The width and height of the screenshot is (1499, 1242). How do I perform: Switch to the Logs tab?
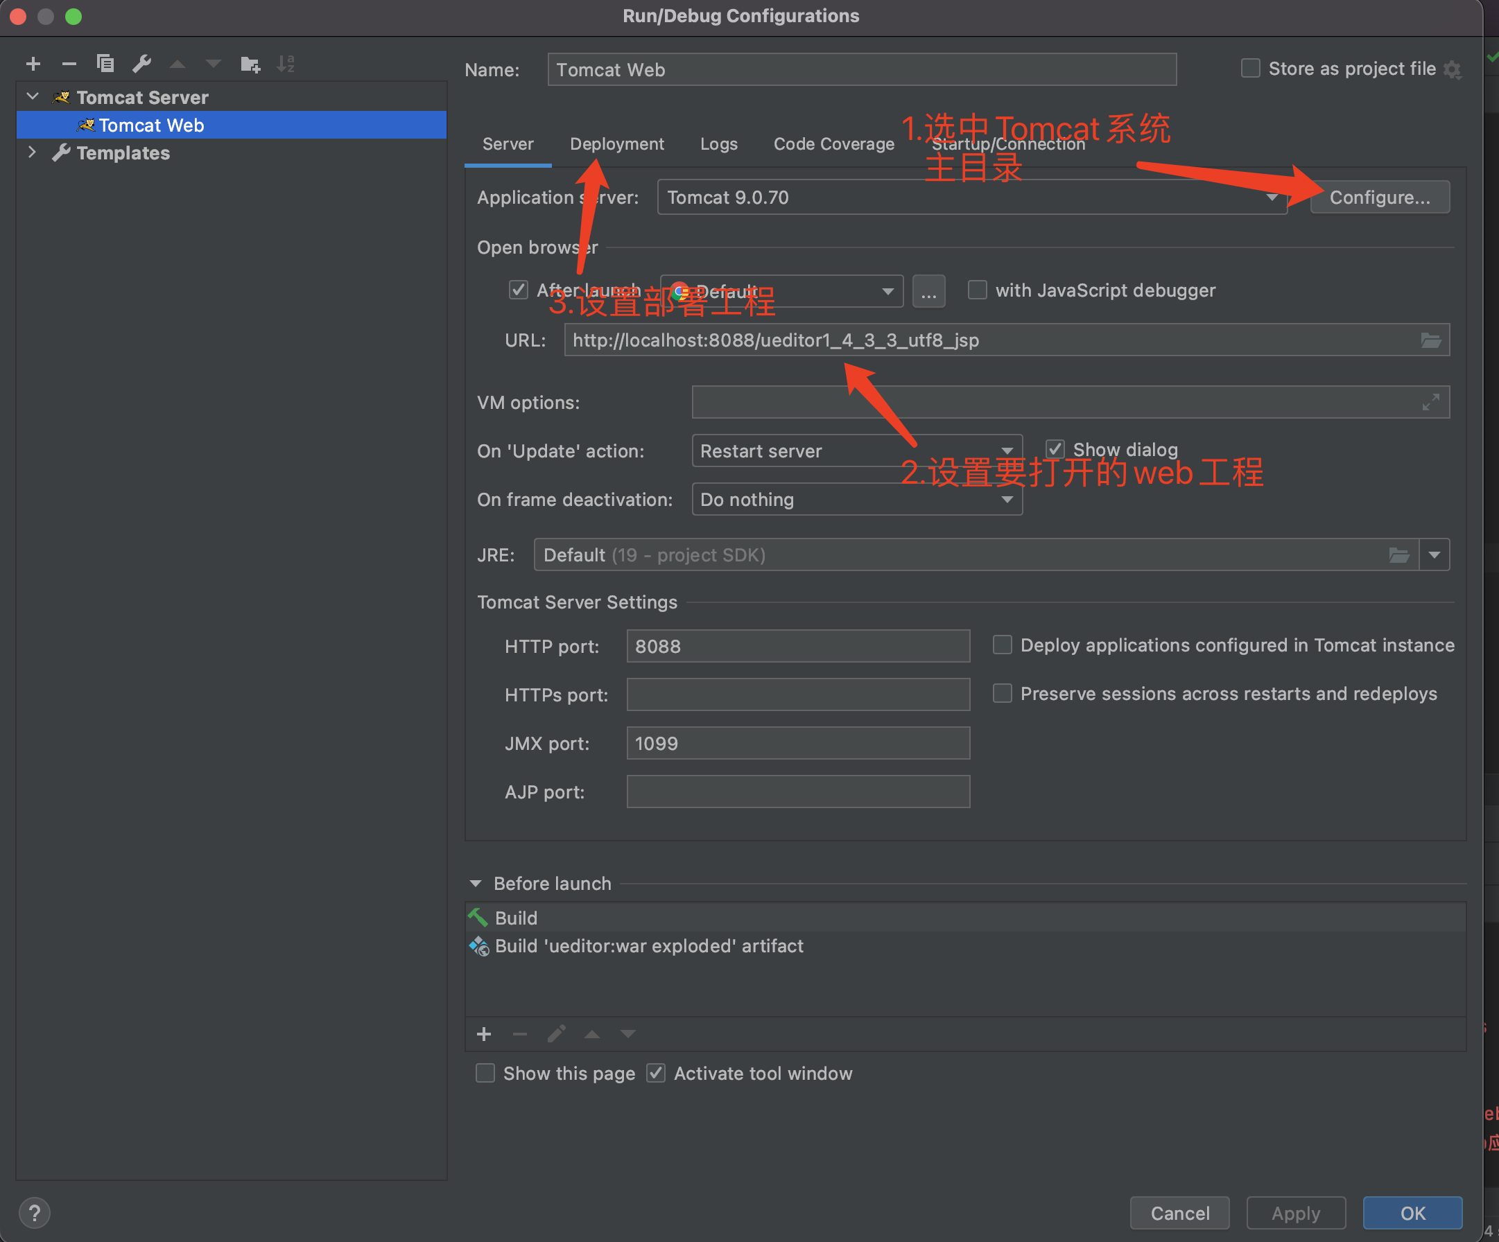[x=718, y=144]
